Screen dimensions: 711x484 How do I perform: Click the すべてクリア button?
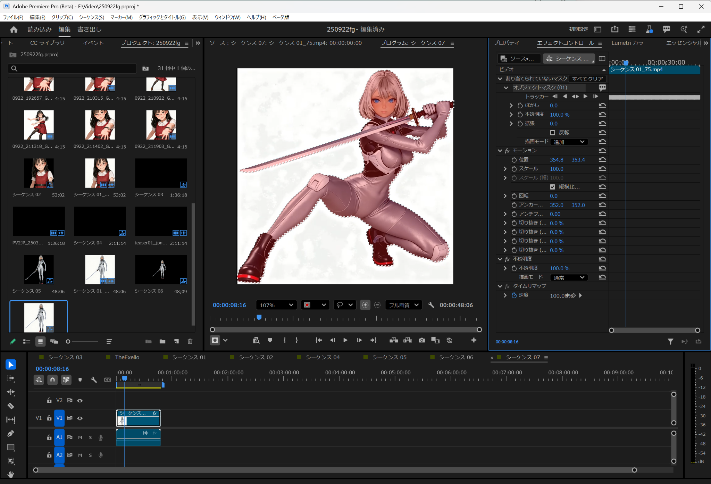pyautogui.click(x=587, y=79)
